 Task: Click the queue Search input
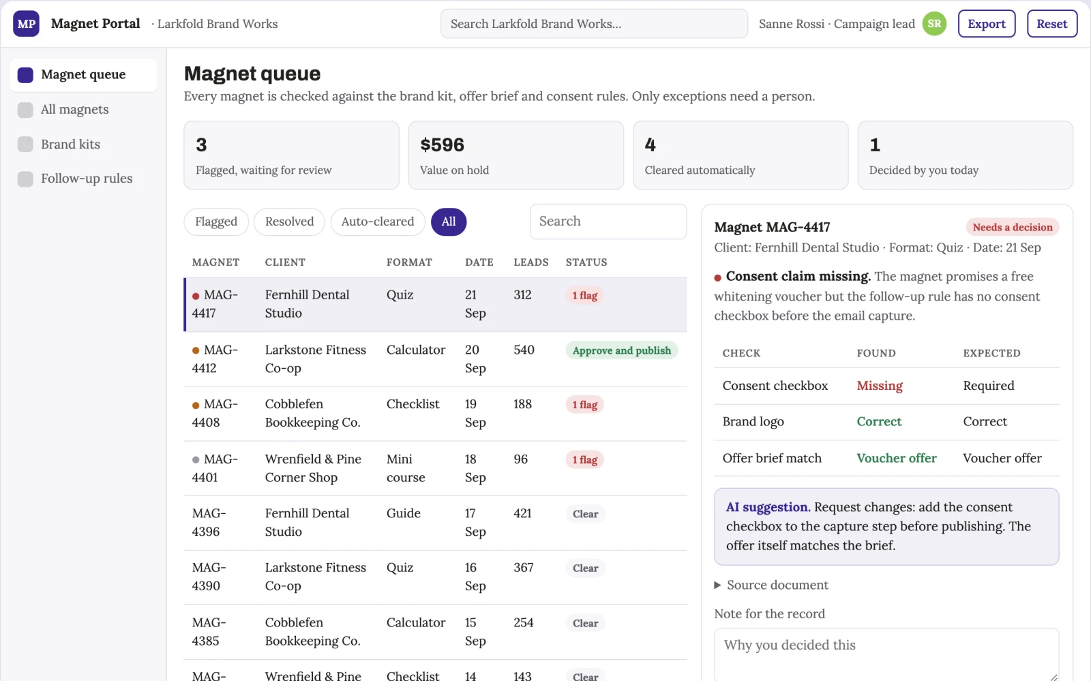coord(608,222)
